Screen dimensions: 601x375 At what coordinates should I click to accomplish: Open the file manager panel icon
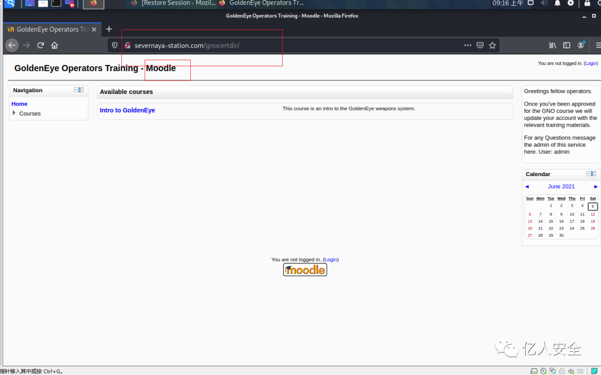pyautogui.click(x=43, y=3)
